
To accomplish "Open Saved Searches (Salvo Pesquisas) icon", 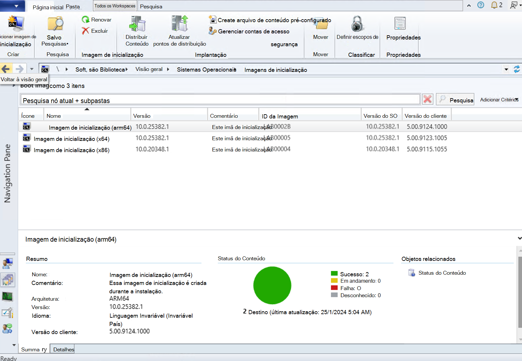I will 55,24.
